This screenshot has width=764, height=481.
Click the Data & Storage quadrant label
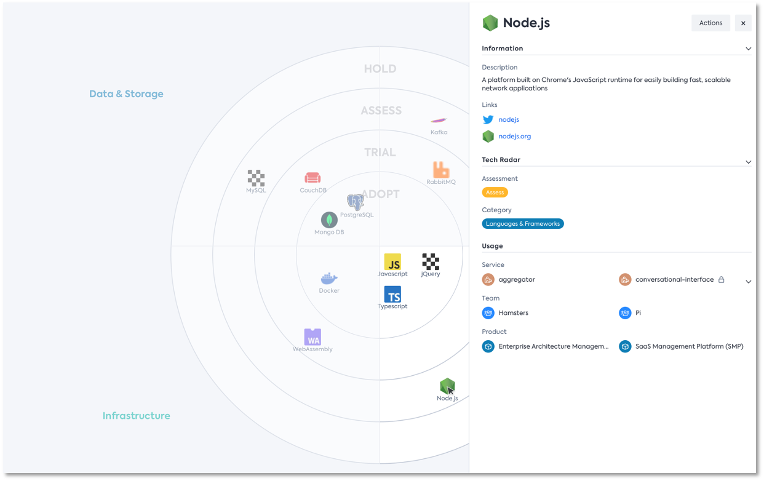coord(126,94)
